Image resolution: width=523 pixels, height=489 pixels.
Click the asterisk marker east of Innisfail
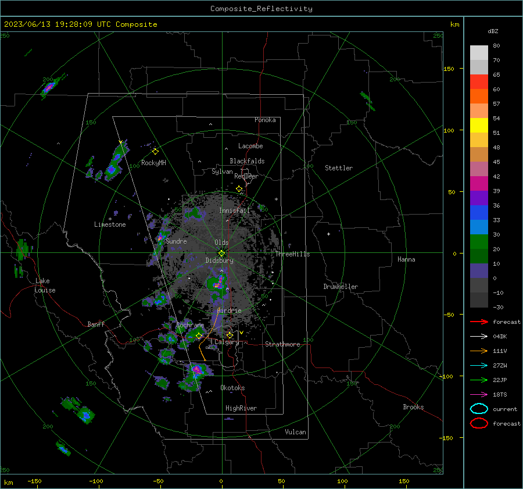[x=276, y=199]
